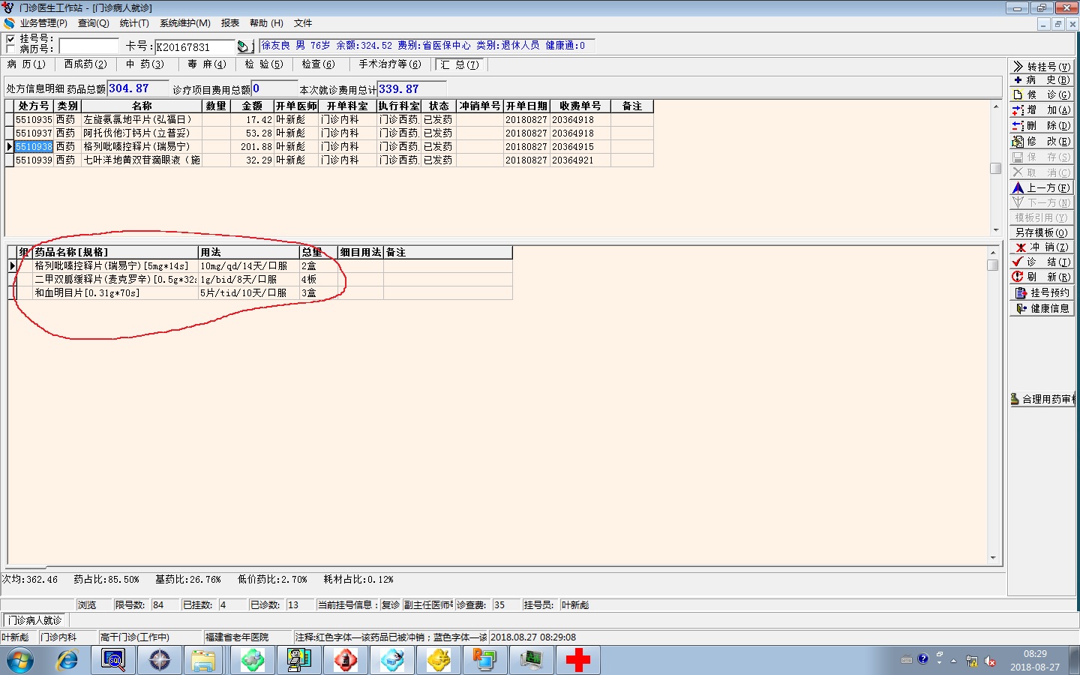
Task: Switch to the 检验(5) tab
Action: coord(264,64)
